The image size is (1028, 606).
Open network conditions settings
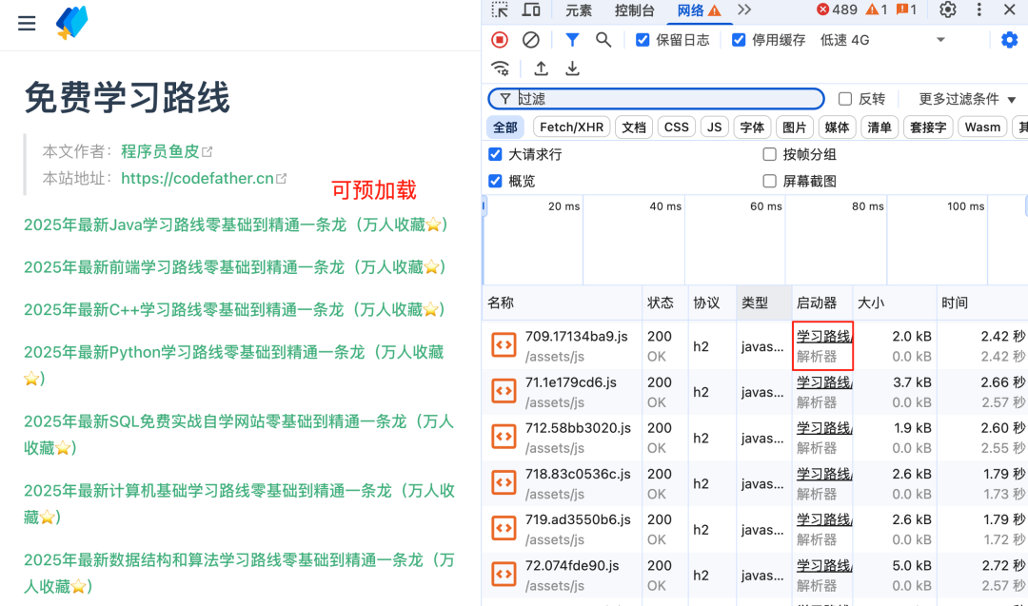coord(502,68)
